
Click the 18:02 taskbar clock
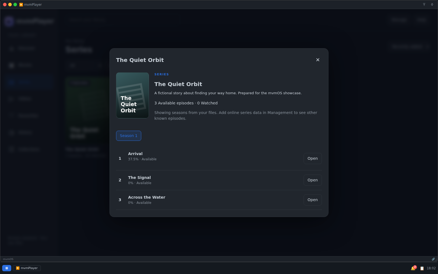coord(431,268)
